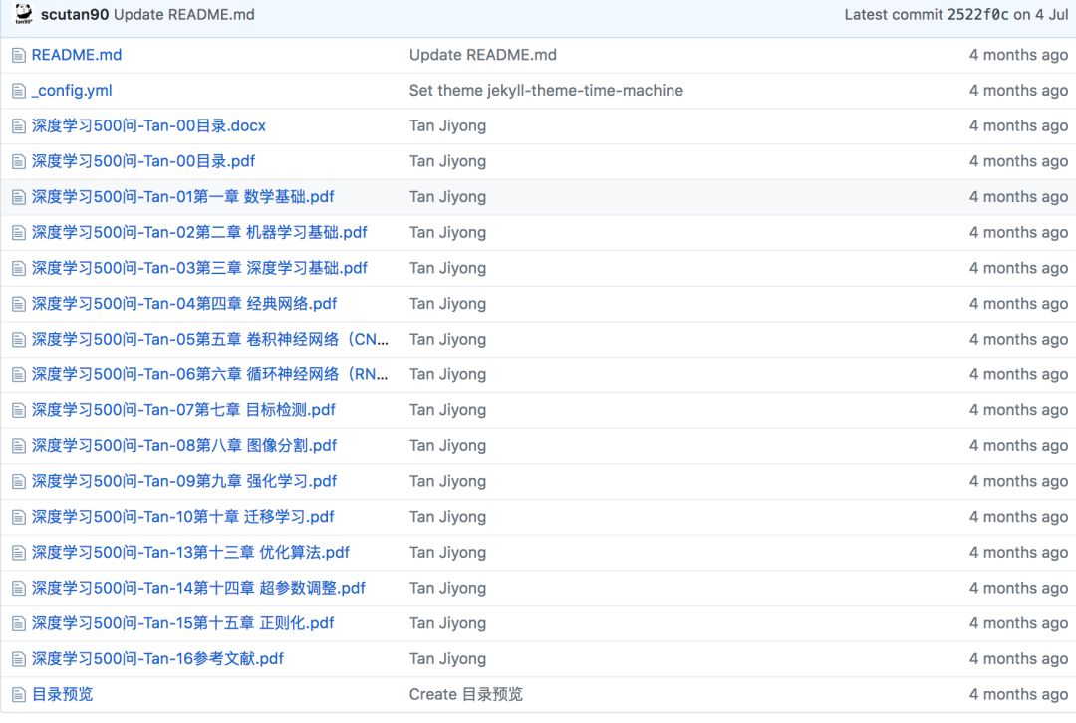The height and width of the screenshot is (723, 1076).
Task: Open 深度学习500问-Tan-00目录.docx file
Action: click(x=148, y=126)
